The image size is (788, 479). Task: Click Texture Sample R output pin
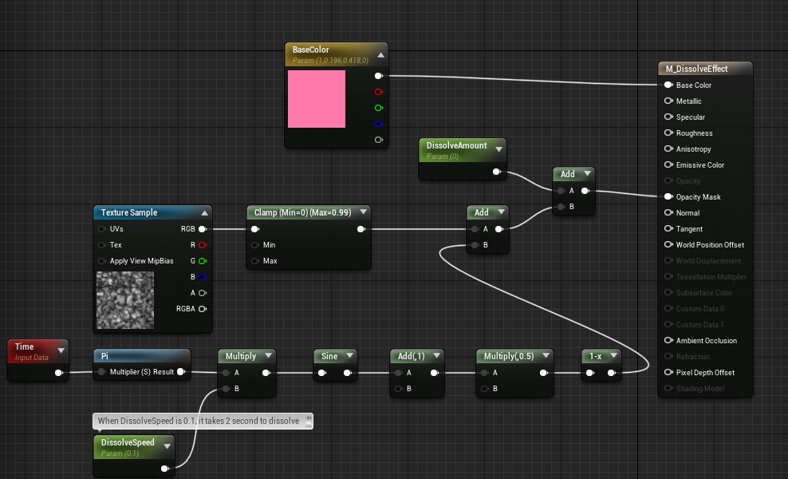click(203, 245)
